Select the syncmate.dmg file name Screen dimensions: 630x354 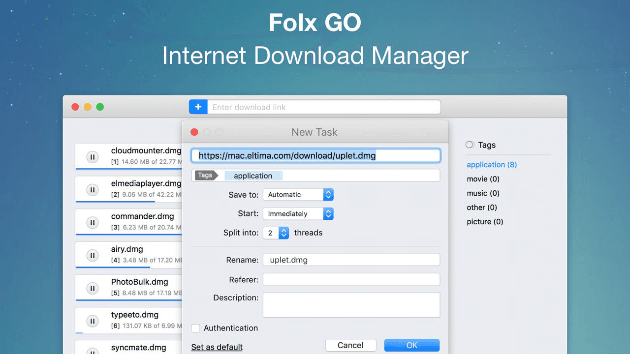(x=139, y=348)
